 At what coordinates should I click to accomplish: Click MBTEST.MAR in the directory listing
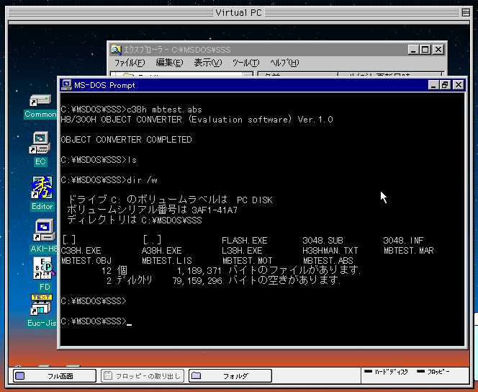point(409,251)
